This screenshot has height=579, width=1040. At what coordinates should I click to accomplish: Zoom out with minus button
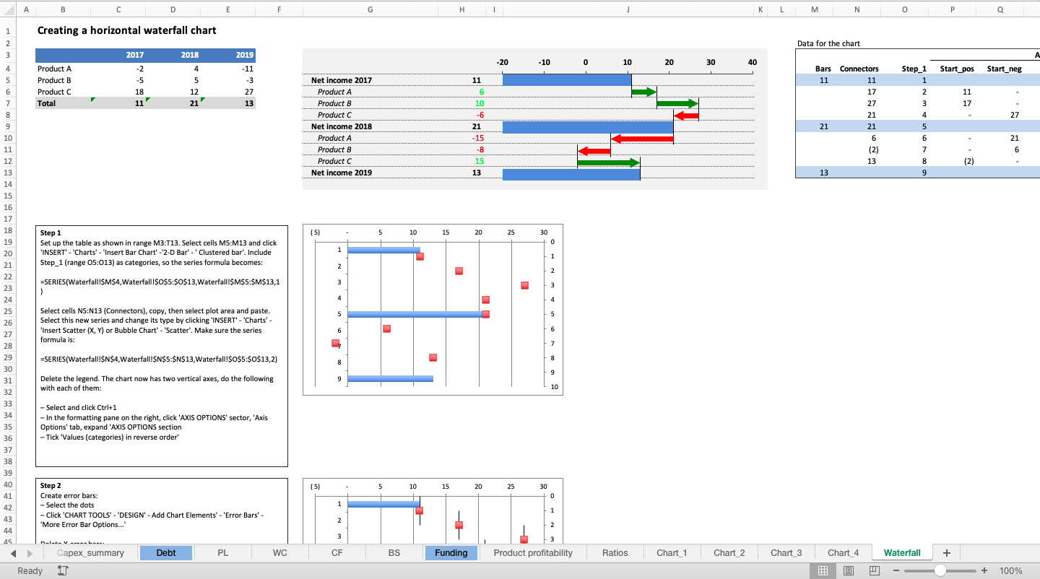(x=896, y=571)
